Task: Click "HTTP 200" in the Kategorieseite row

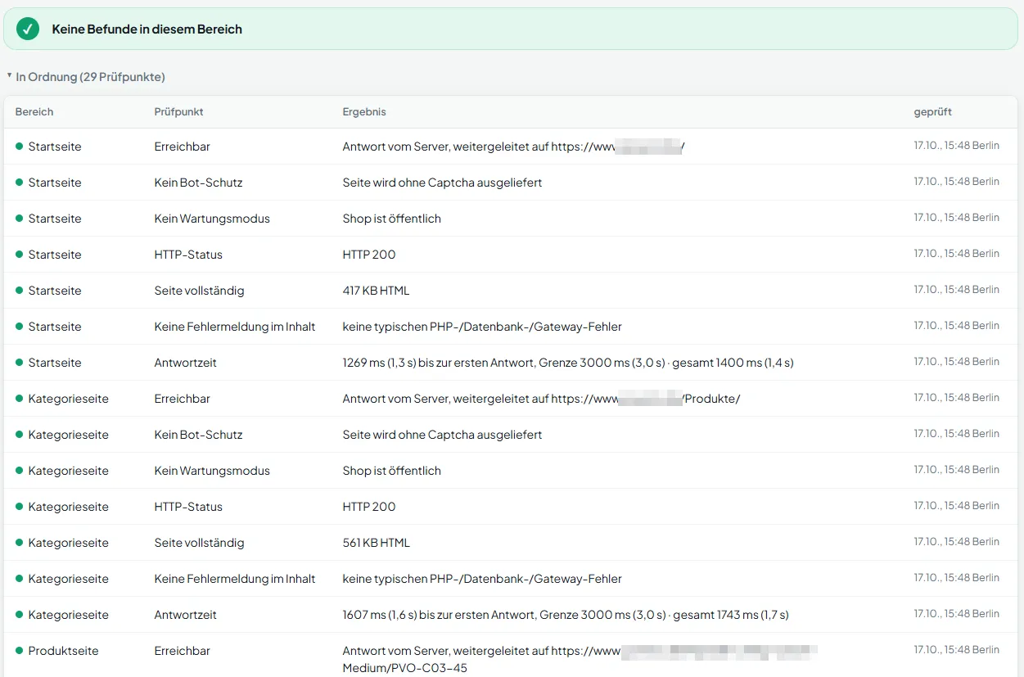Action: [x=369, y=507]
